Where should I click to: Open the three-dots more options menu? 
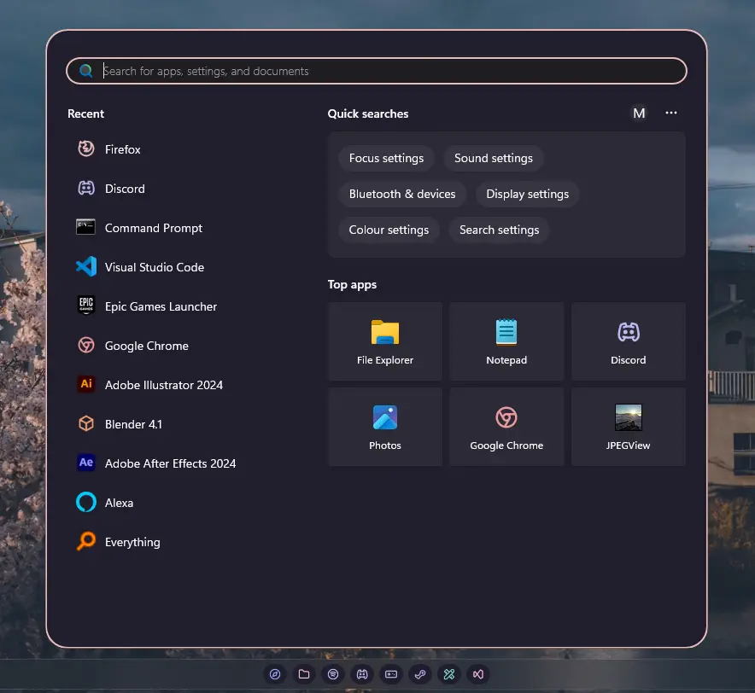click(x=671, y=114)
